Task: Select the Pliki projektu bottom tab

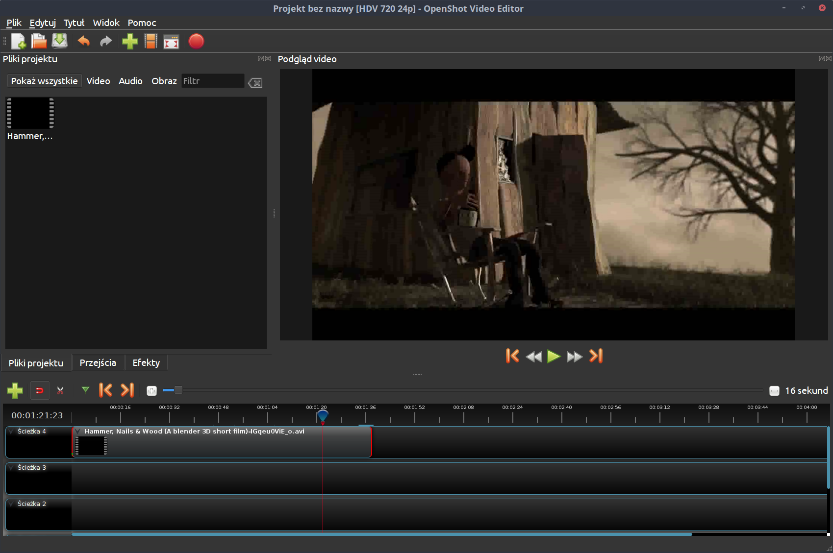Action: [x=36, y=363]
